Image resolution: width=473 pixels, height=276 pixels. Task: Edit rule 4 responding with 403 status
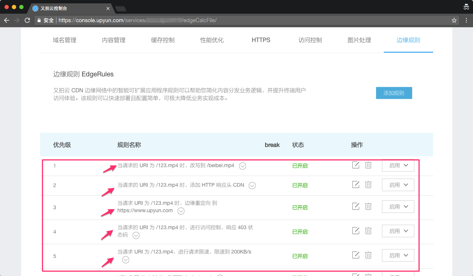click(356, 231)
